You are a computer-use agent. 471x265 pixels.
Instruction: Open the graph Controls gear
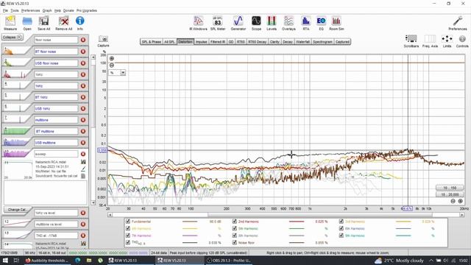[462, 41]
